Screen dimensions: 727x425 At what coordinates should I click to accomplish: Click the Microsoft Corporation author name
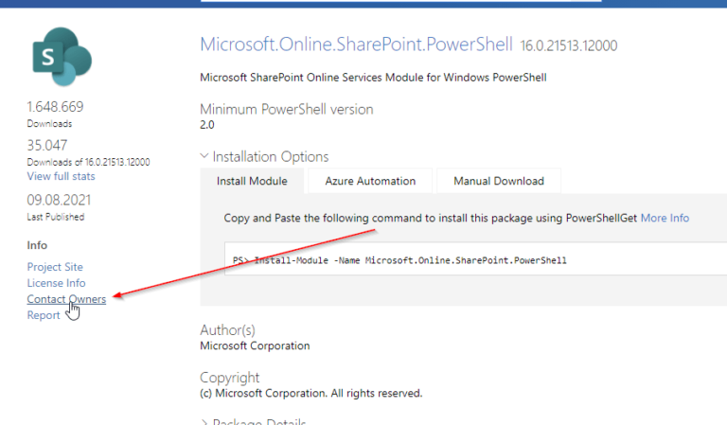[255, 345]
